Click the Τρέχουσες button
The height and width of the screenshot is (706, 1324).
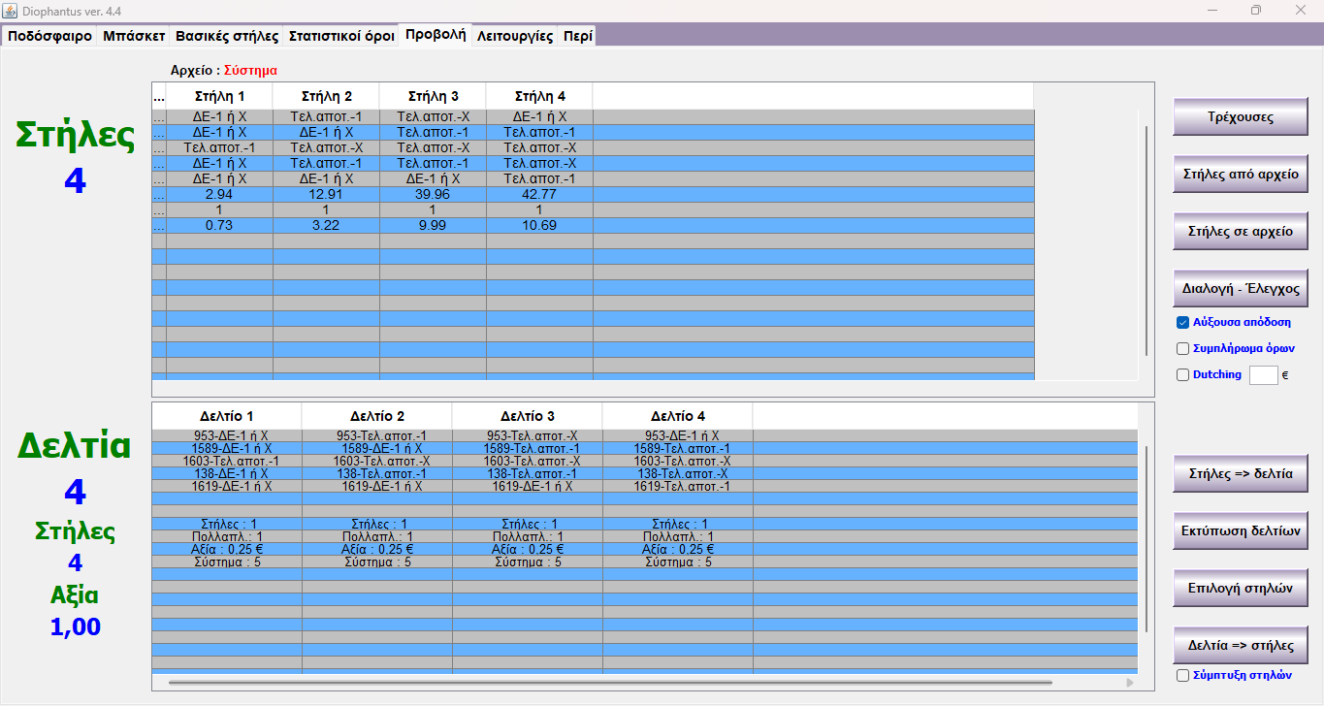[x=1241, y=117]
